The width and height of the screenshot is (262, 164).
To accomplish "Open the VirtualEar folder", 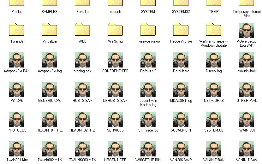I will [50, 29].
